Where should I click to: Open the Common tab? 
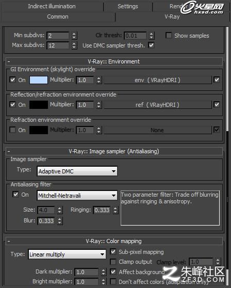pyautogui.click(x=58, y=17)
